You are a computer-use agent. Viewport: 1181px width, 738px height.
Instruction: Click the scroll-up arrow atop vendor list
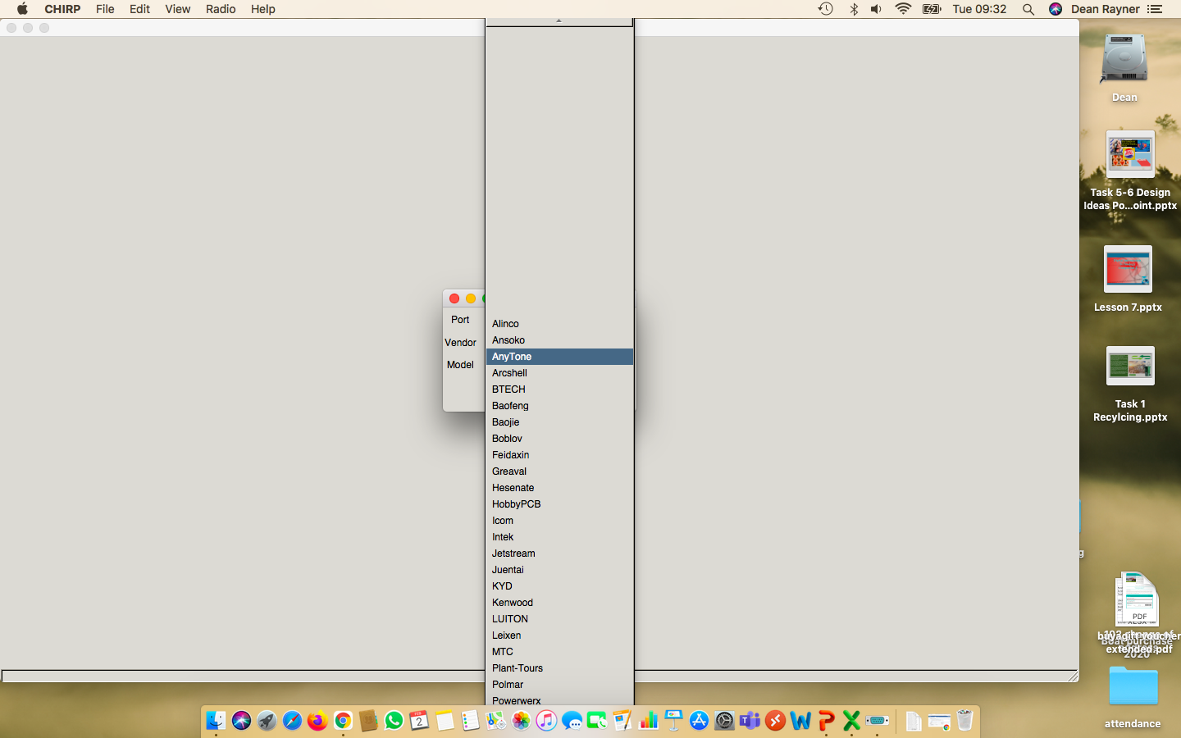pyautogui.click(x=559, y=21)
